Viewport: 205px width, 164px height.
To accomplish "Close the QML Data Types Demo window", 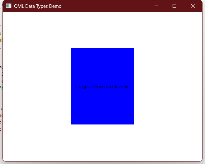I will [193, 6].
